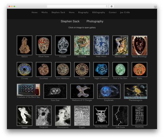Open the Portable gallery thumbnail

[x=63, y=45]
